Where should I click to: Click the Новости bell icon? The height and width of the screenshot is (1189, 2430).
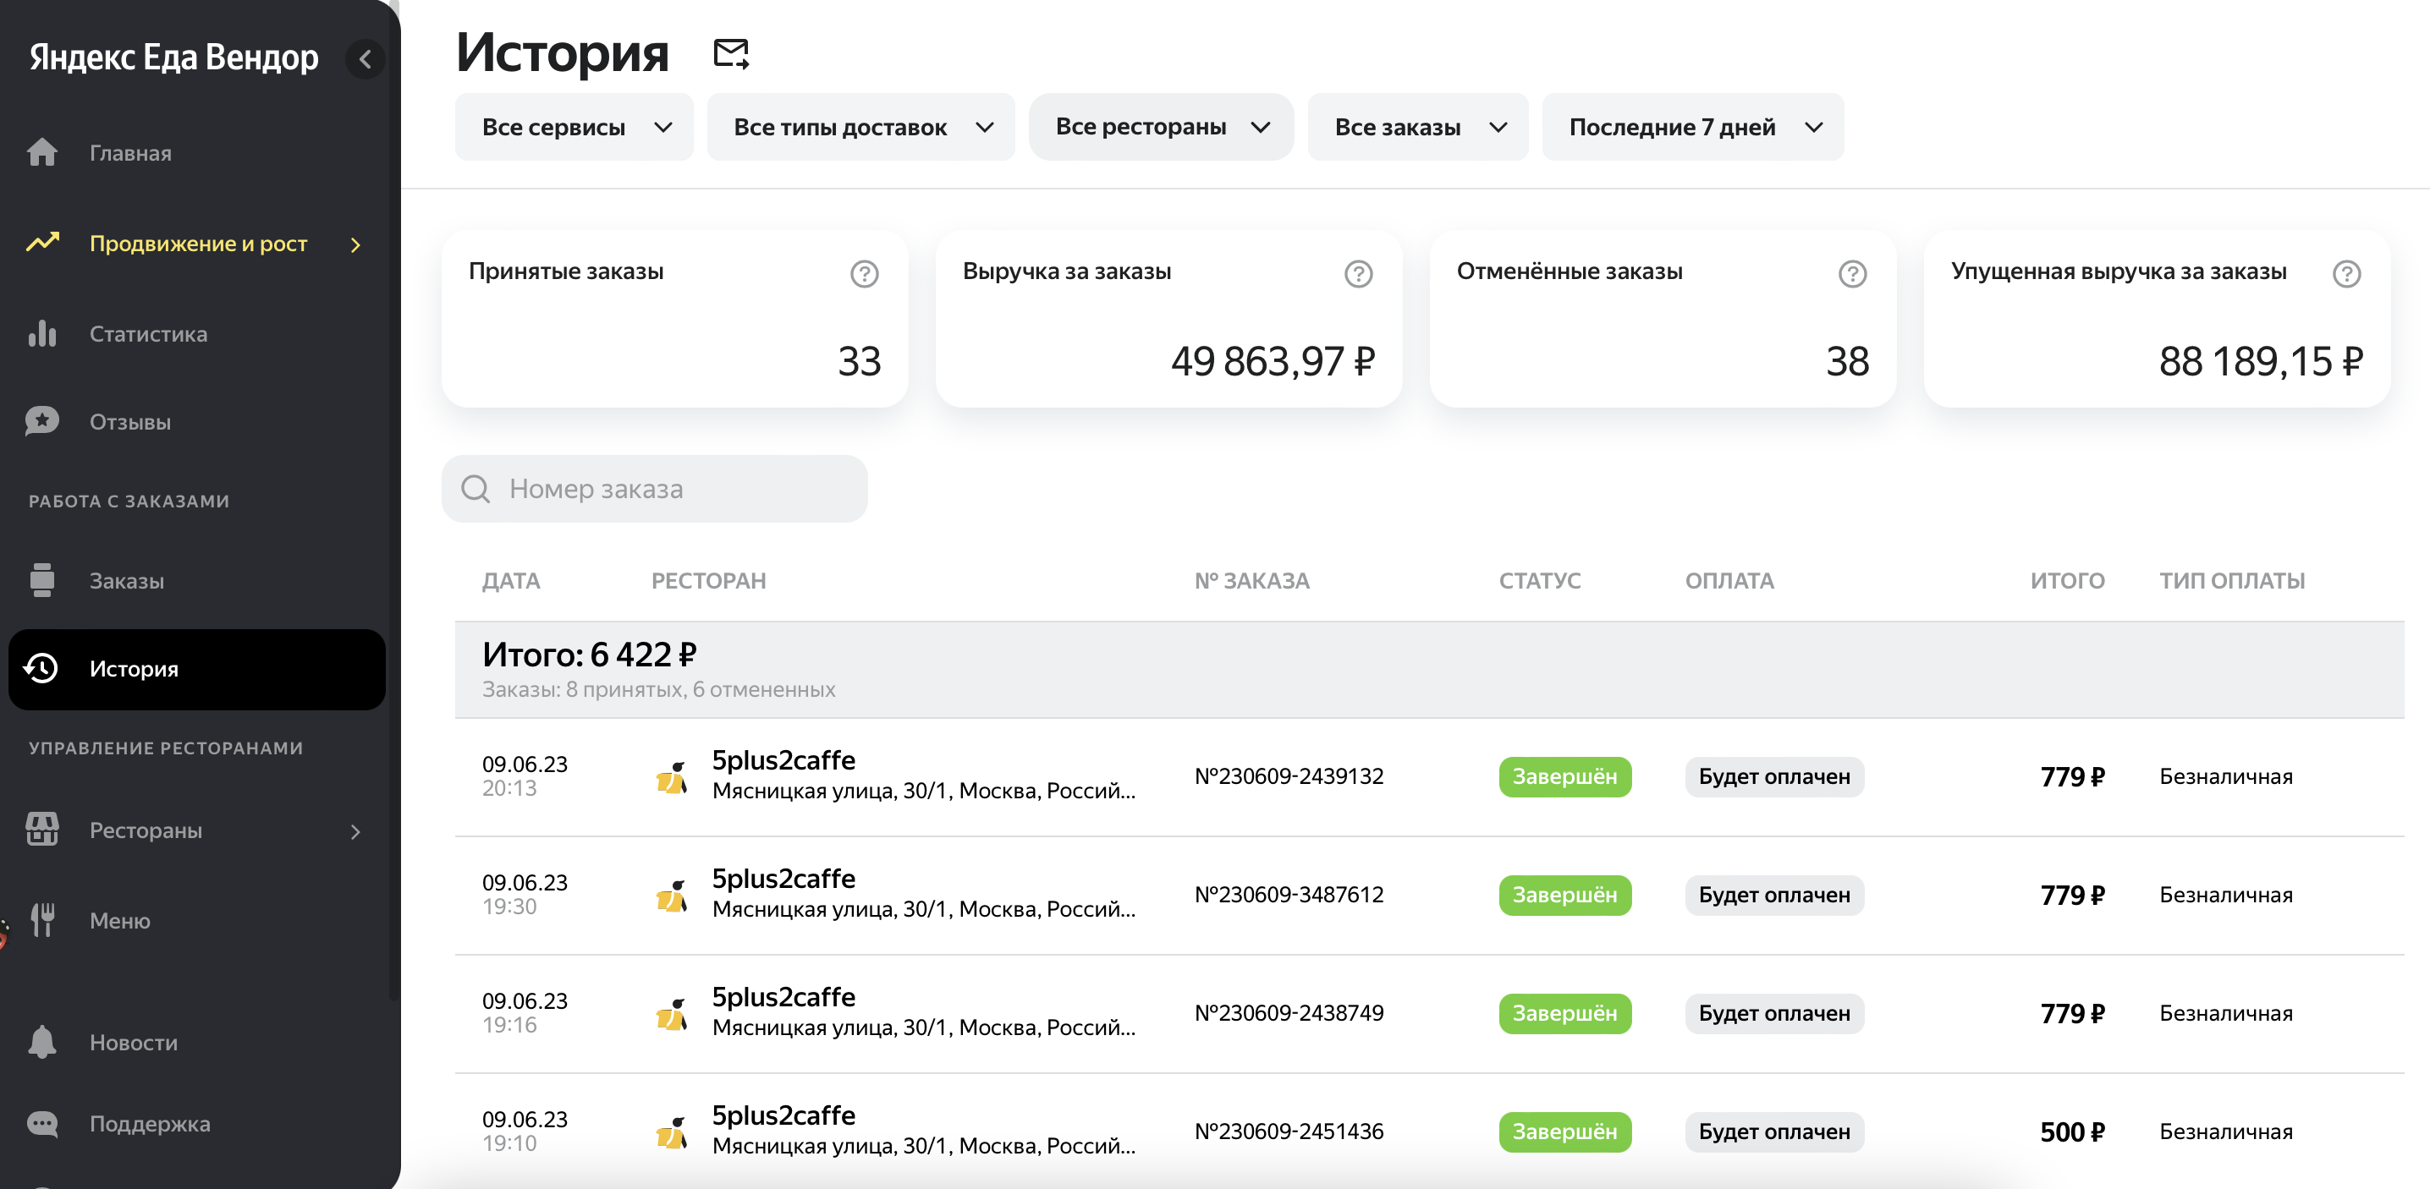tap(42, 1042)
